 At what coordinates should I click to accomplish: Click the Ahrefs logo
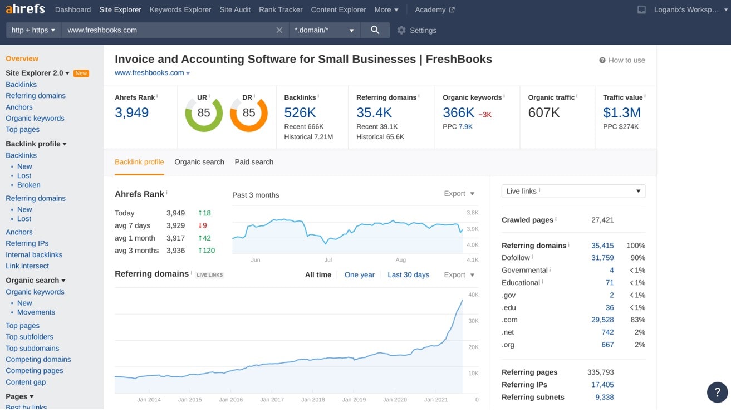25,9
